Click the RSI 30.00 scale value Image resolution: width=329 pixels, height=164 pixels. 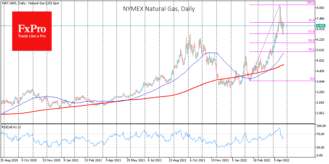click(x=321, y=148)
